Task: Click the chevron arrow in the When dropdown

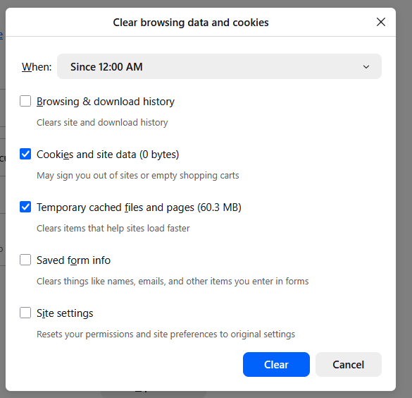Action: click(x=366, y=67)
